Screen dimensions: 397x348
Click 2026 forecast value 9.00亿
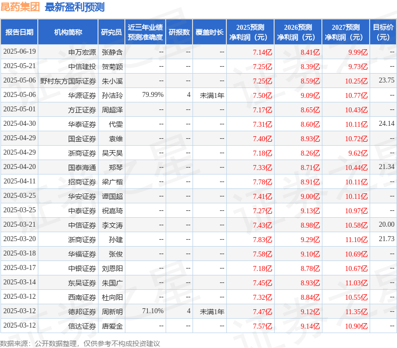310,196
